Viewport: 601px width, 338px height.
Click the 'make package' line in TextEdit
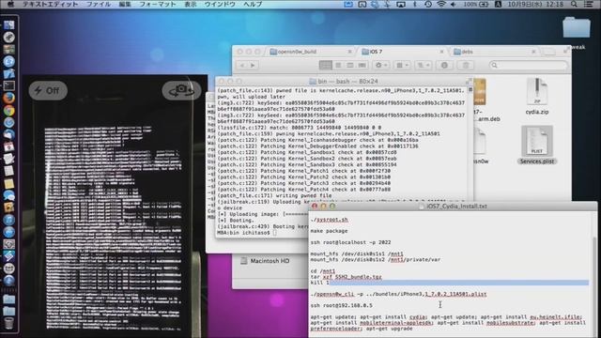330,231
